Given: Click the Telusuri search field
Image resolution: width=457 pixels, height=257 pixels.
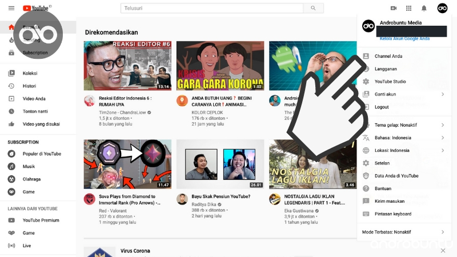Looking at the screenshot, I should click(x=212, y=8).
